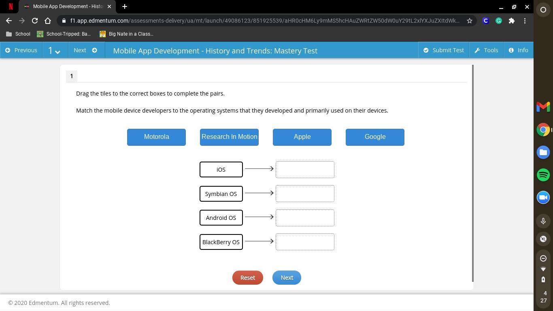553x311 pixels.
Task: Click the Wi-Fi status icon
Action: coord(543,269)
